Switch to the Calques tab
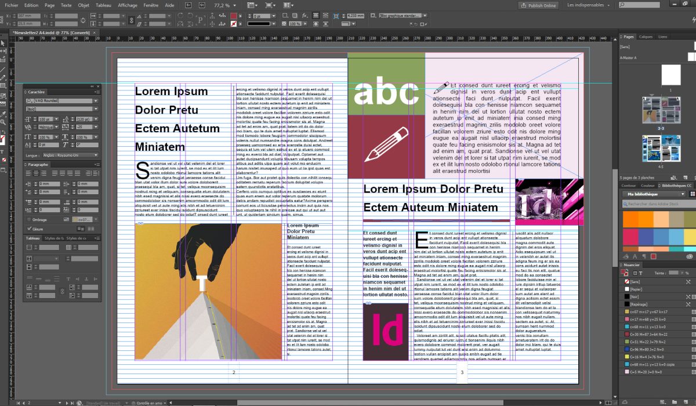Viewport: 696px width, 406px height. (645, 37)
